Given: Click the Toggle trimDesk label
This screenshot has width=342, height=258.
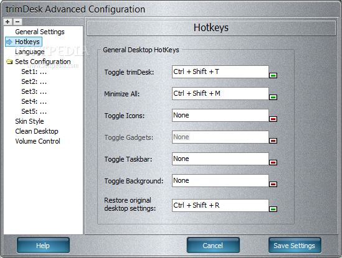Looking at the screenshot, I should [x=129, y=72].
